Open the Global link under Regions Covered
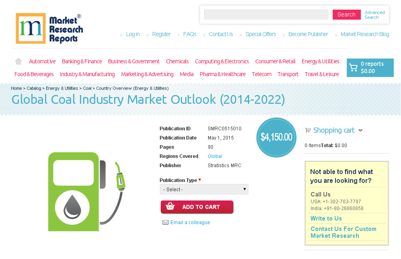 point(215,156)
